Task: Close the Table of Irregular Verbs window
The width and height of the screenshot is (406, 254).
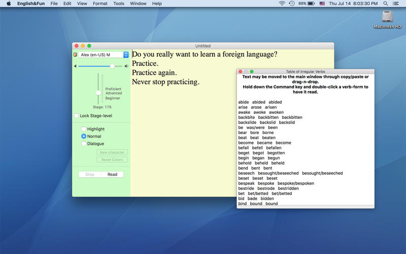Action: [x=240, y=72]
